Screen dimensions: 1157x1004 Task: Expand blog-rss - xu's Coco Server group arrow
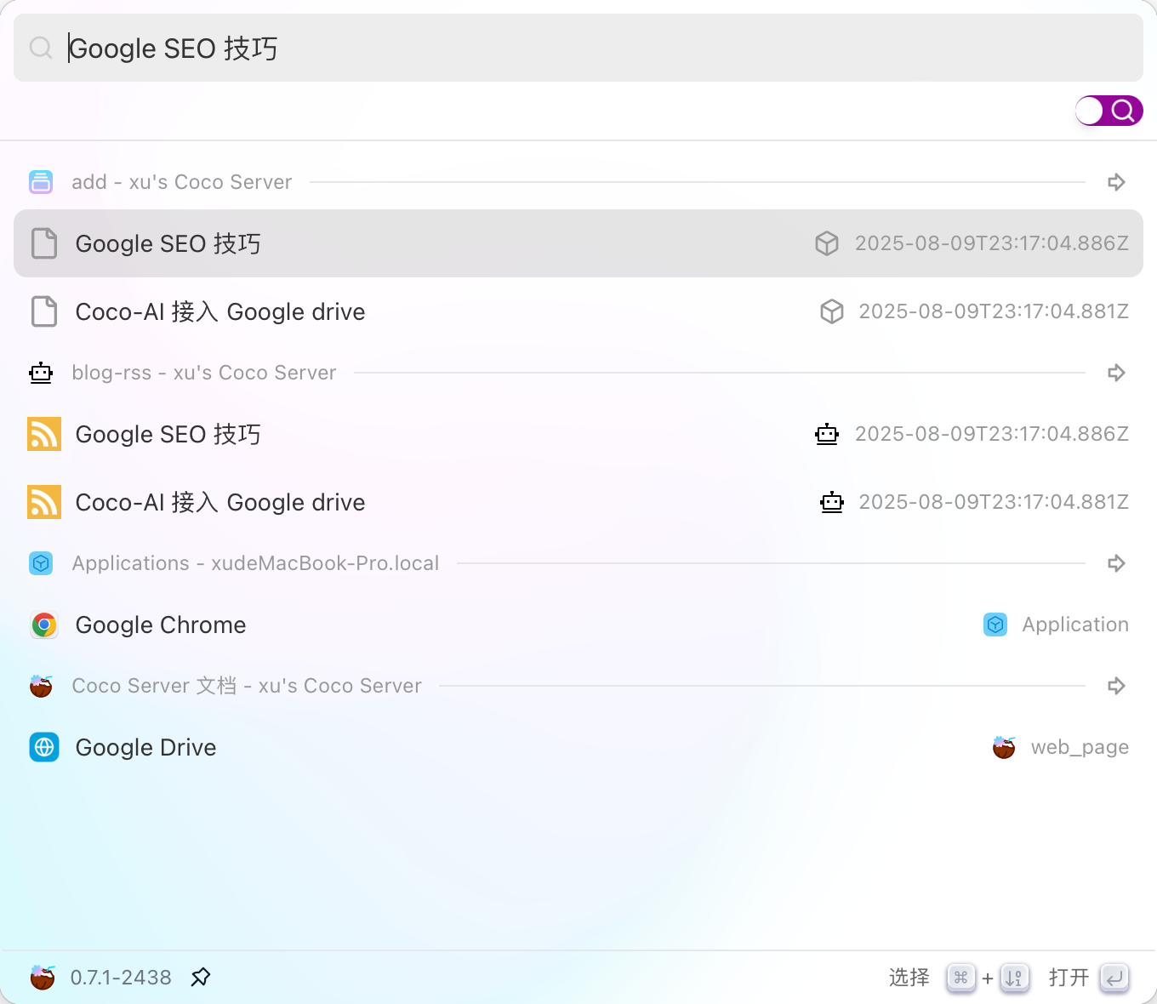pos(1116,373)
